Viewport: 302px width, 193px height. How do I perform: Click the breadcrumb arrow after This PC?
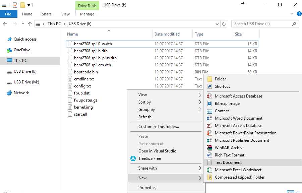tap(65, 24)
